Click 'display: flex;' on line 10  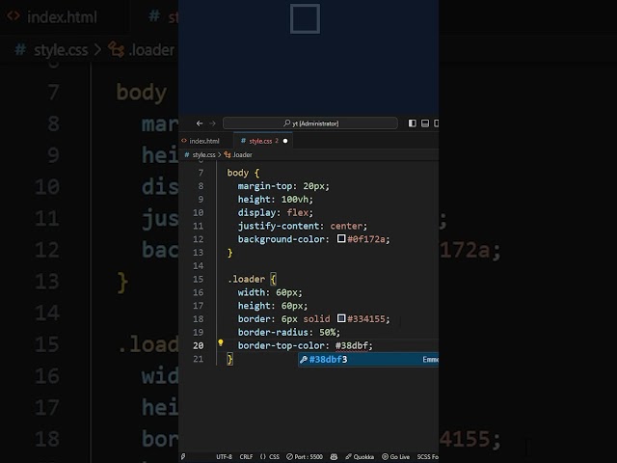click(x=276, y=212)
